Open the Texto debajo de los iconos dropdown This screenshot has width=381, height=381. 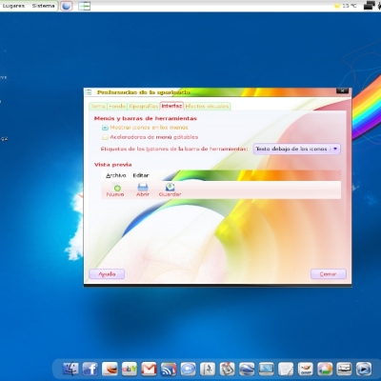297,149
